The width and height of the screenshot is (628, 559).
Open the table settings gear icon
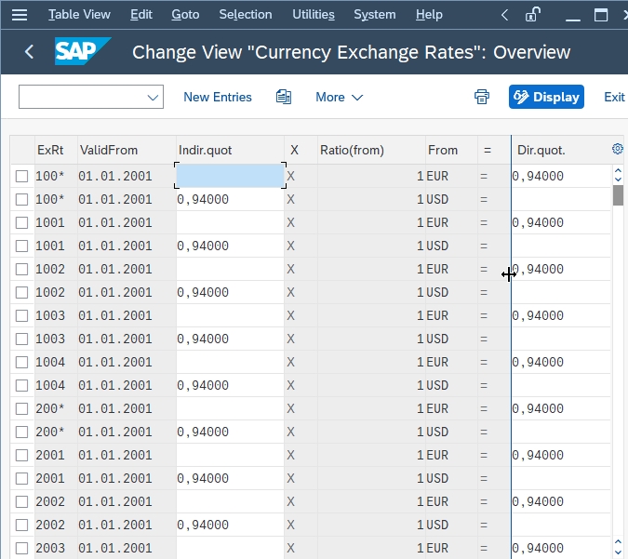pos(618,149)
